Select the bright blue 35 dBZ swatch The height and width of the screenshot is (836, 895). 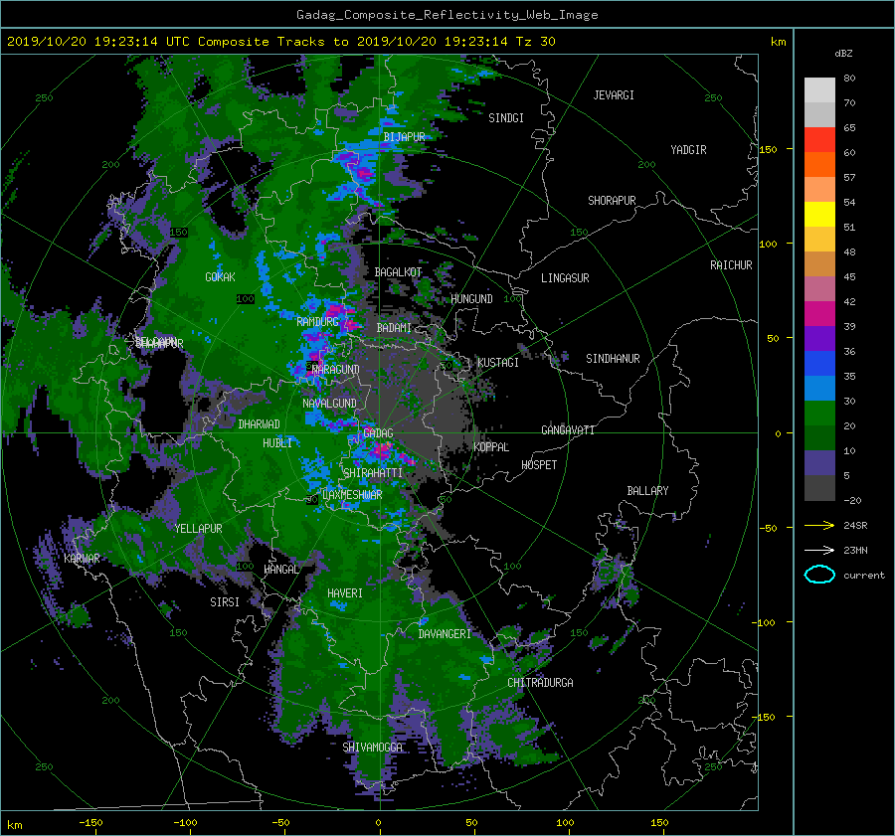(819, 364)
